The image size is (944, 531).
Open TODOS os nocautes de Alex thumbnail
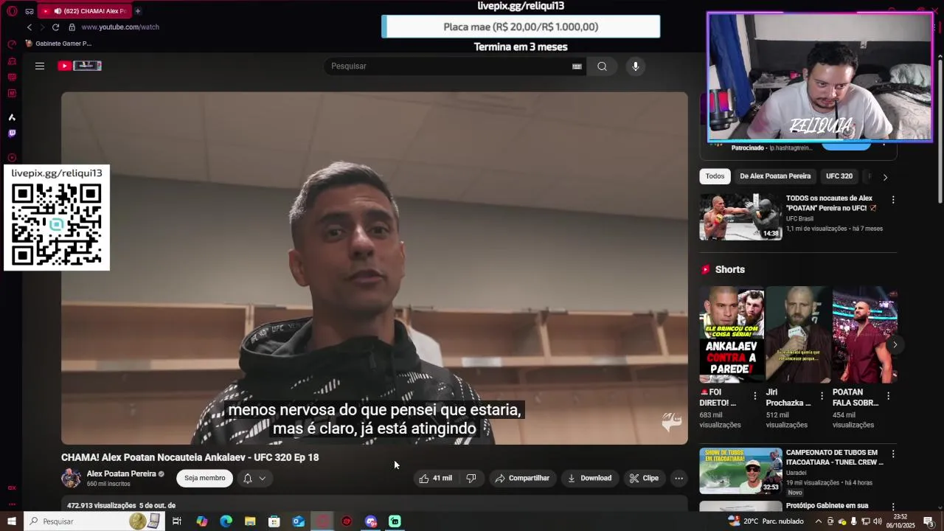pyautogui.click(x=740, y=217)
